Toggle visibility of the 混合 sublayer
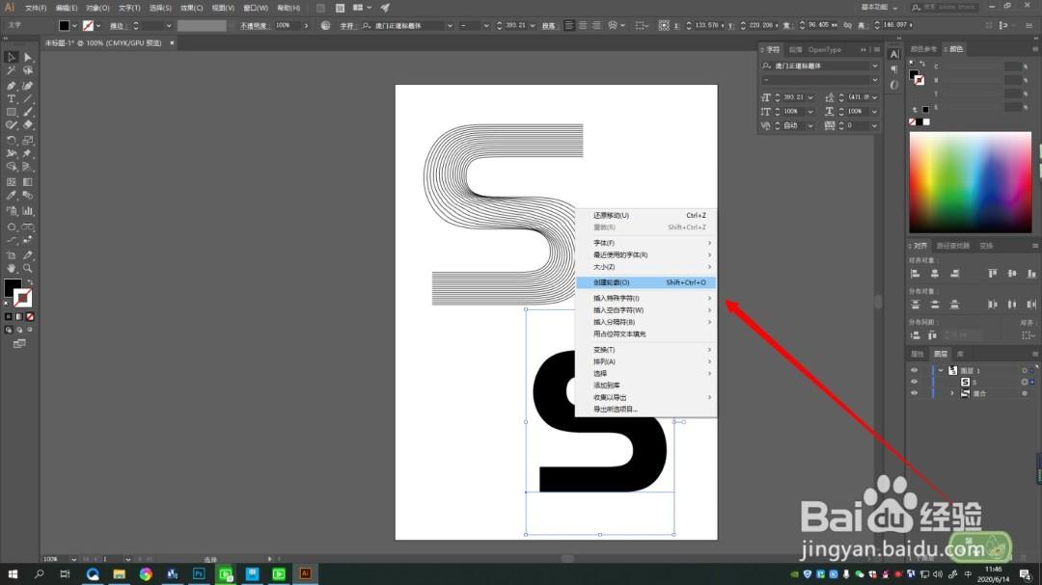1042x585 pixels. pos(915,393)
